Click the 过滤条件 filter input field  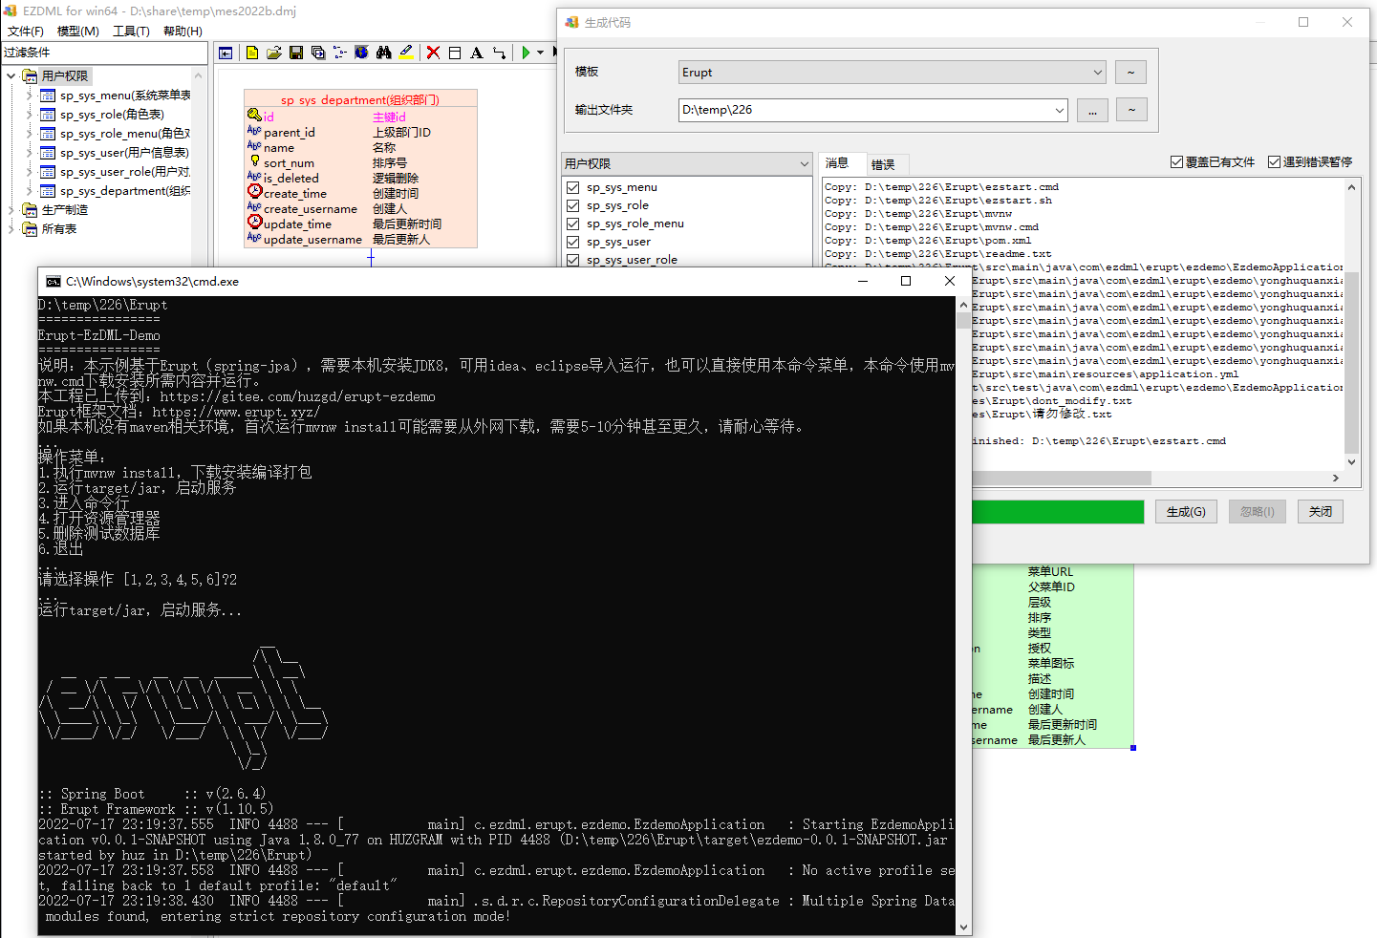pos(103,53)
